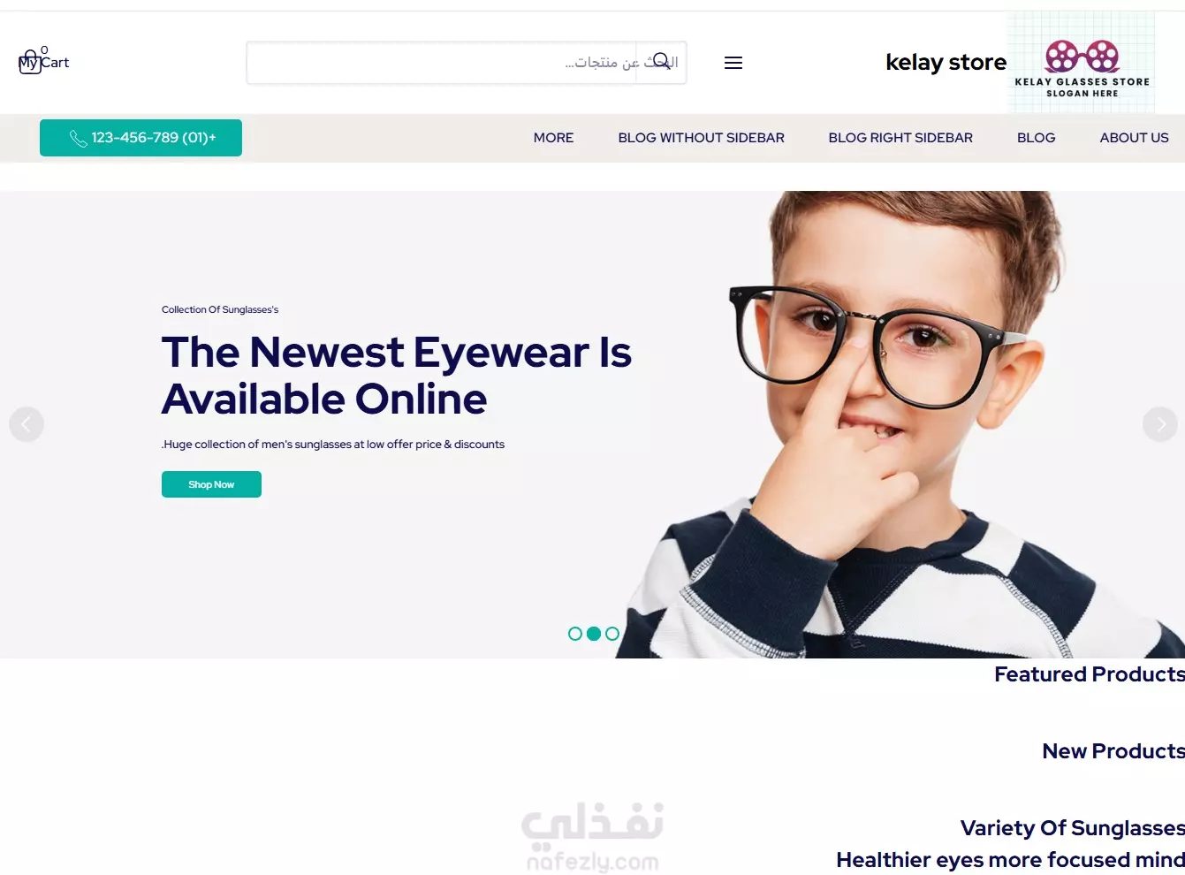
Task: Go to next slide arrow
Action: (1160, 424)
